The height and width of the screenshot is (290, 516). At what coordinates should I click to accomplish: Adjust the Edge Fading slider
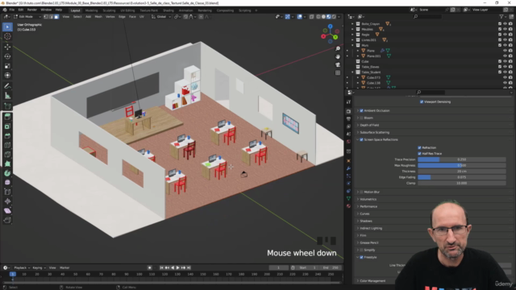pyautogui.click(x=462, y=177)
